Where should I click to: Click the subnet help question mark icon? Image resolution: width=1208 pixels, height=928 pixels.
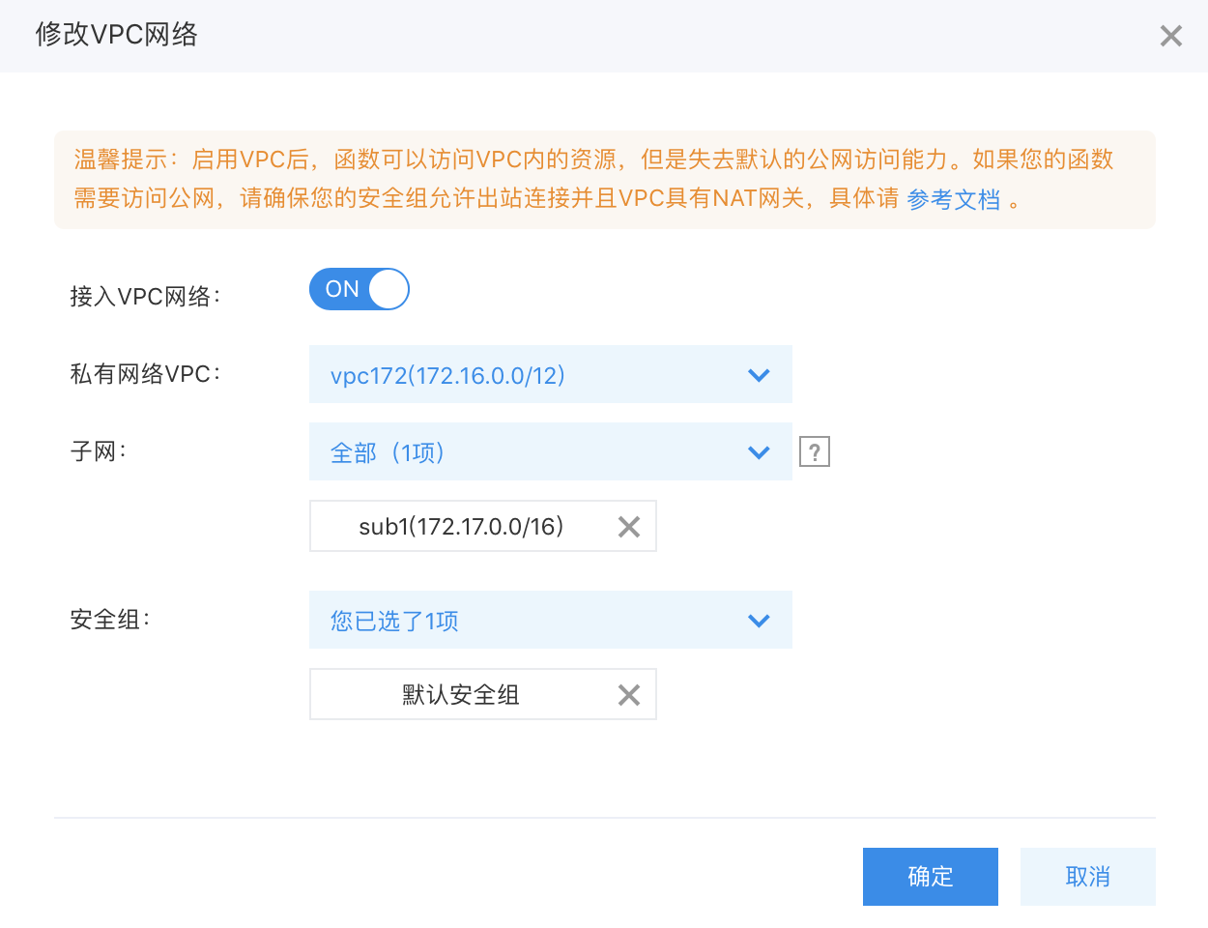click(815, 451)
